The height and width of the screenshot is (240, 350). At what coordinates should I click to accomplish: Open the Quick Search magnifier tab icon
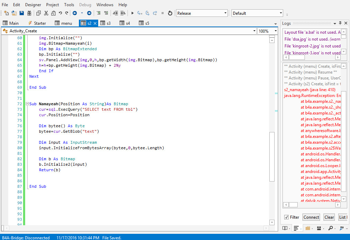[x=330, y=228]
